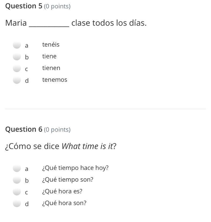
Task: Choose the radio button beside "tiene"
Action: point(17,57)
